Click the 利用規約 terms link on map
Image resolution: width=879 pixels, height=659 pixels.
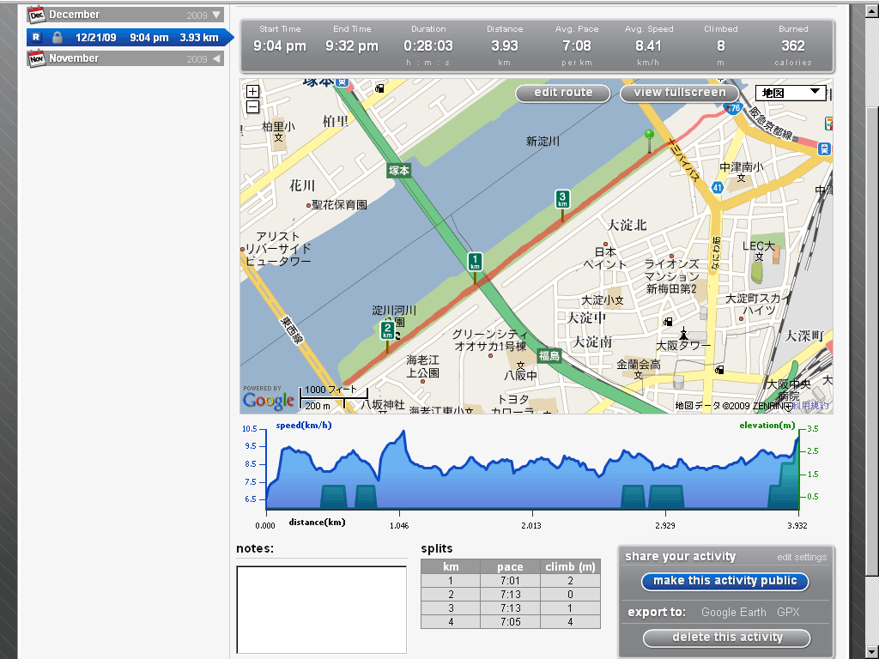(812, 405)
